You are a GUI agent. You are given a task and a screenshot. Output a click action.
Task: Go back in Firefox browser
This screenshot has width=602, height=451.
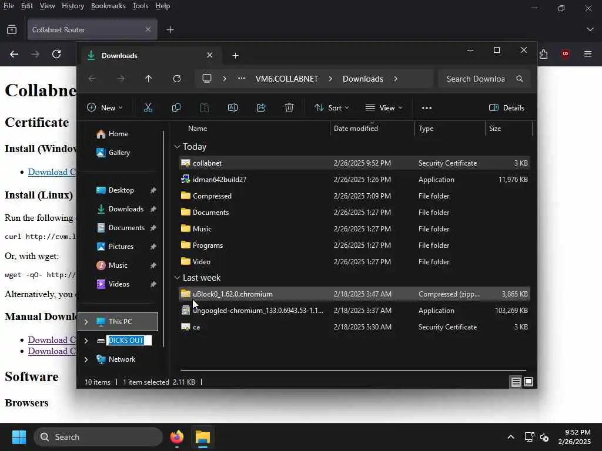pos(14,54)
